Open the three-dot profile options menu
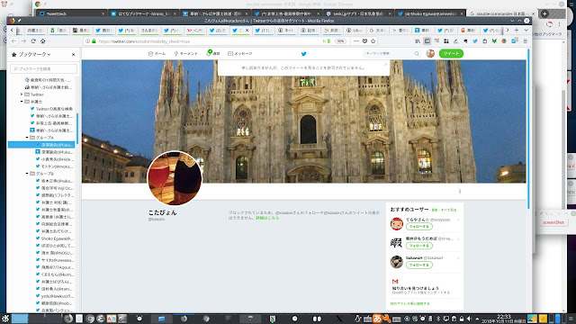The height and width of the screenshot is (324, 576). point(460,191)
